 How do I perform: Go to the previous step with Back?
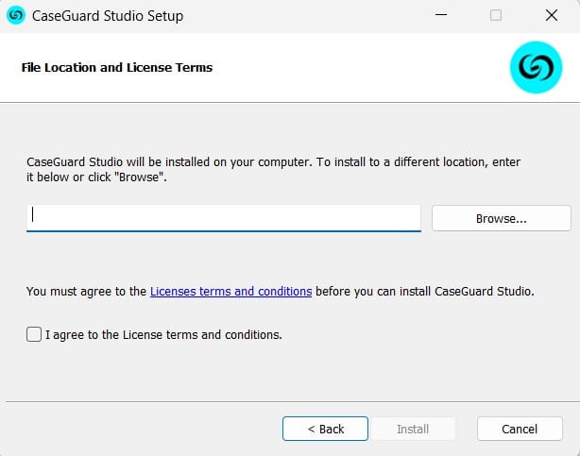pyautogui.click(x=326, y=429)
